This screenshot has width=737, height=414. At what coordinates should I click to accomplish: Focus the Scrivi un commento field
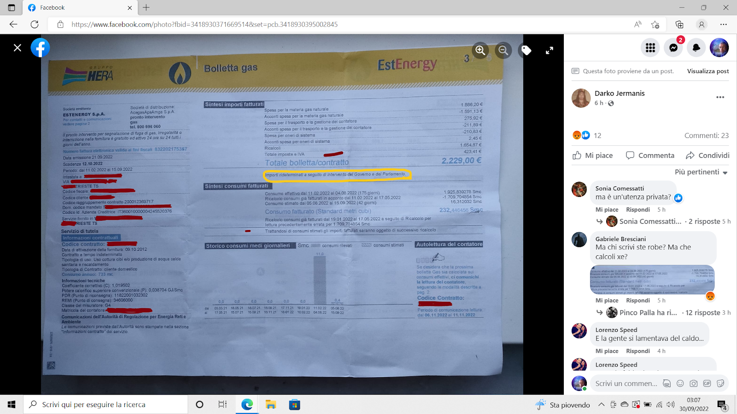626,383
